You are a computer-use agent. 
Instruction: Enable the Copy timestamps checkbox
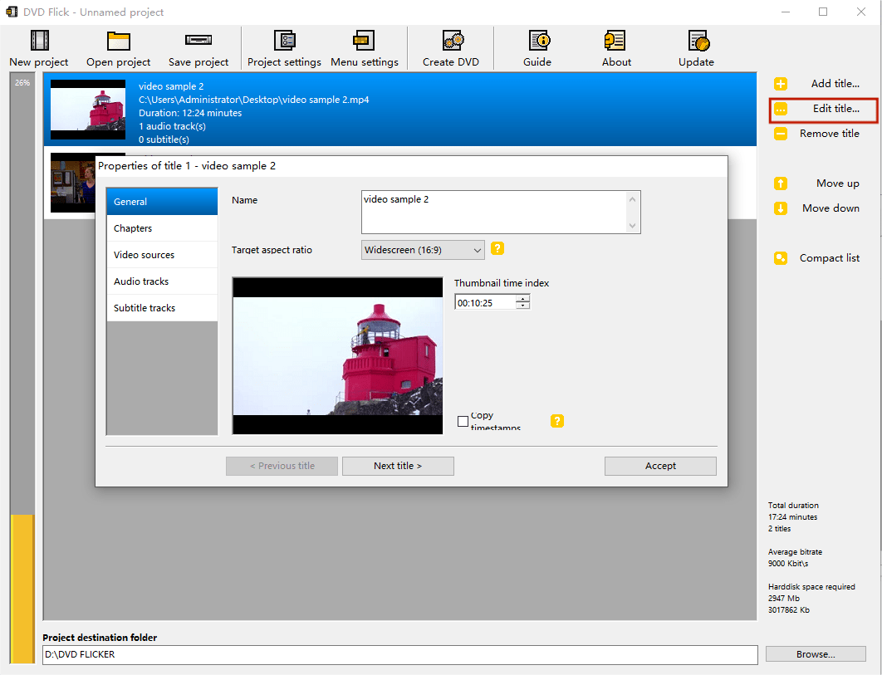[463, 422]
